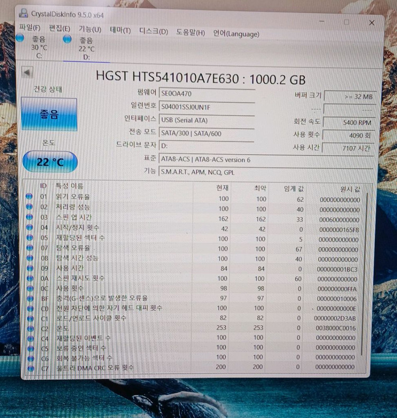
Task: Click status icon for attribute C0 헤드 대피 횟수
Action: point(30,308)
